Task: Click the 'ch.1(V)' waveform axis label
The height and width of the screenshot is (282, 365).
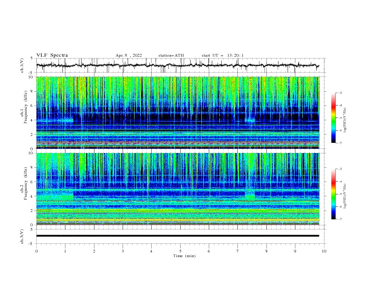Action: pos(22,65)
